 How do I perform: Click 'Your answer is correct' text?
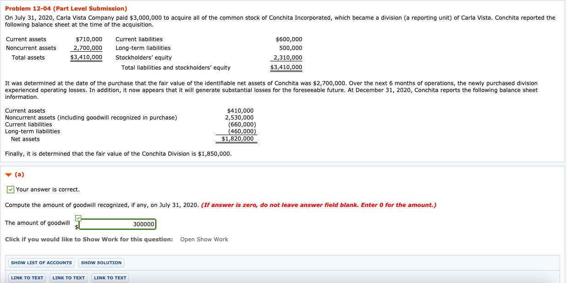pyautogui.click(x=49, y=189)
